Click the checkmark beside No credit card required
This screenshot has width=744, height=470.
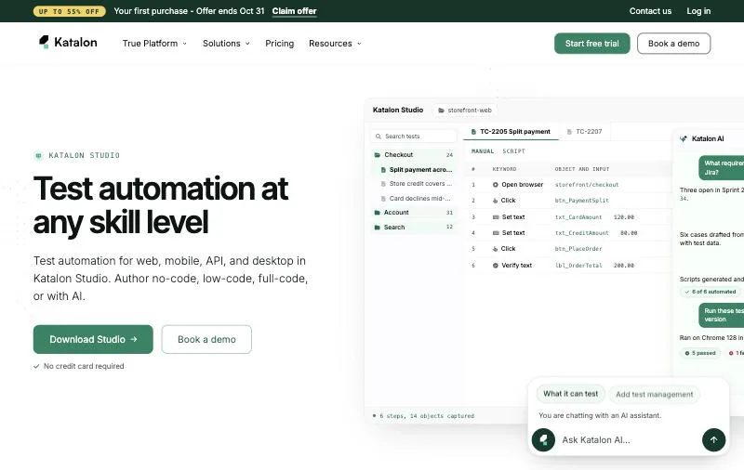point(36,366)
